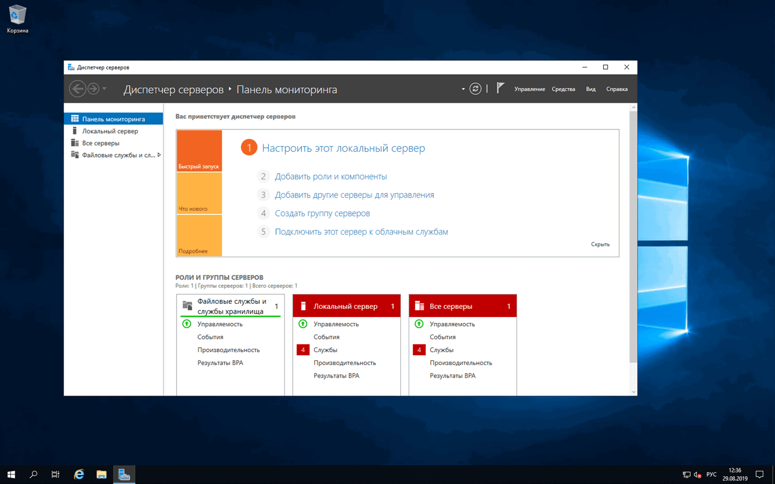Click Добавить роли и компоненты link
The width and height of the screenshot is (775, 484).
coord(331,177)
